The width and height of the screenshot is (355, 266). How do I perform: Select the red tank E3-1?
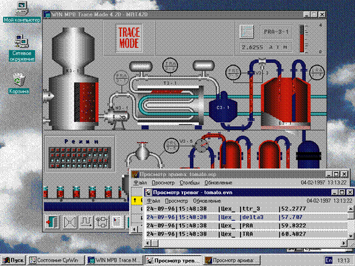[x=286, y=103]
